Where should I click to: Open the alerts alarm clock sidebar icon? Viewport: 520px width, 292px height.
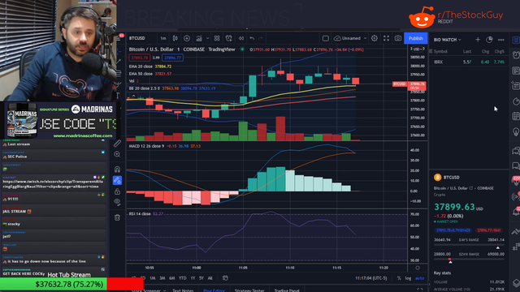(x=516, y=55)
